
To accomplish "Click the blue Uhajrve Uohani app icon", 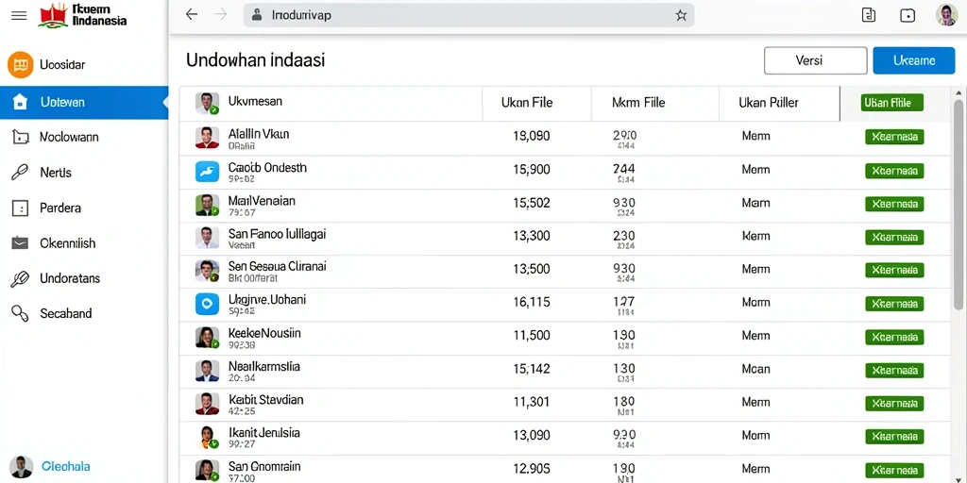I will coord(207,304).
